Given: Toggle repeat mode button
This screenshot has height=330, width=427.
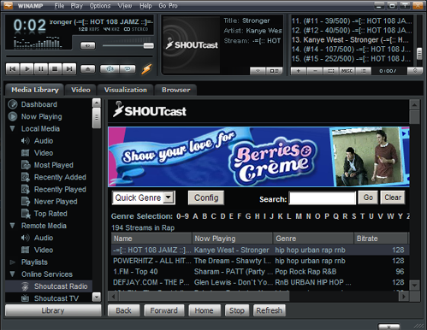Looking at the screenshot, I should [x=128, y=69].
